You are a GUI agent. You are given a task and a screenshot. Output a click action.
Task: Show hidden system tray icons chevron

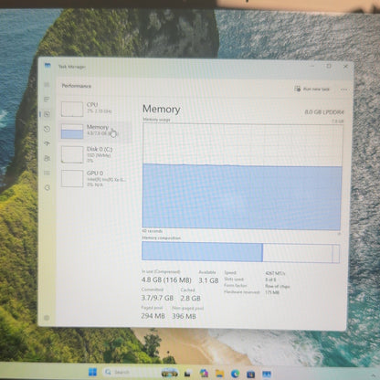(374, 376)
